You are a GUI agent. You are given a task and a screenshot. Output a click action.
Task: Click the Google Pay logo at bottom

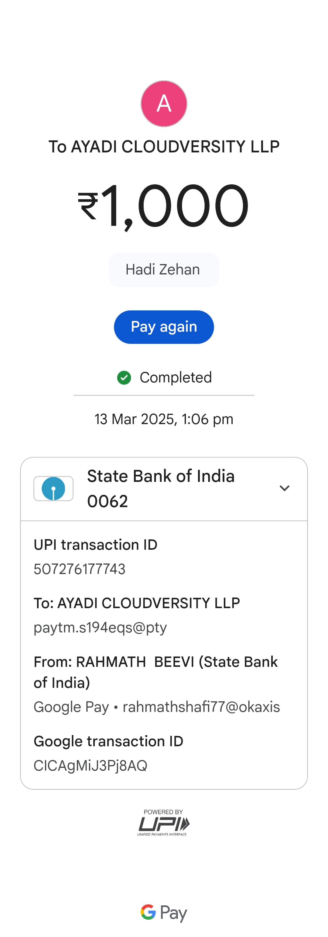point(164,912)
